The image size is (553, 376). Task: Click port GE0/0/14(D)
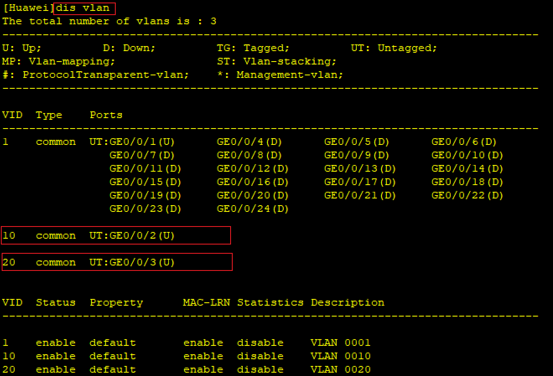pos(467,169)
